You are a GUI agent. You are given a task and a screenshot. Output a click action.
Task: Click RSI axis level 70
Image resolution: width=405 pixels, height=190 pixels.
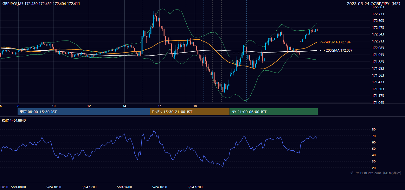point(374,136)
